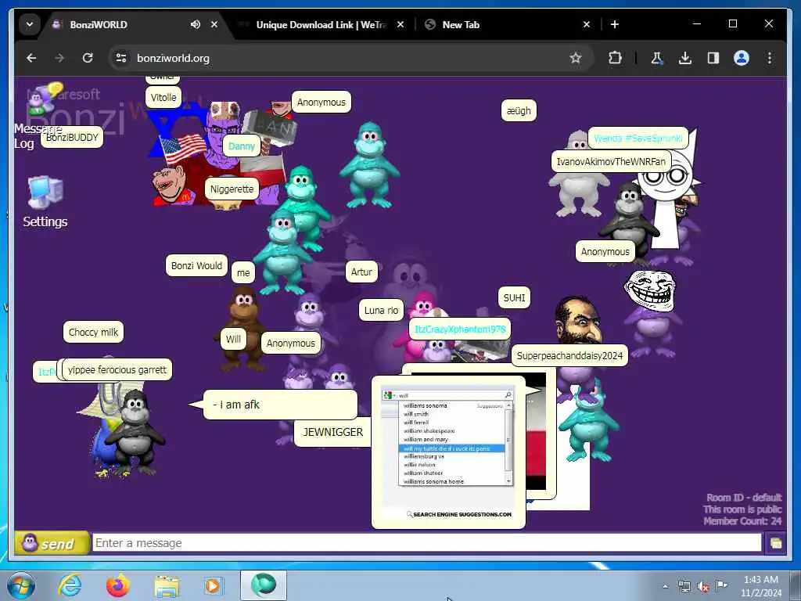
Task: Focus the Enter a message field
Action: pos(426,543)
